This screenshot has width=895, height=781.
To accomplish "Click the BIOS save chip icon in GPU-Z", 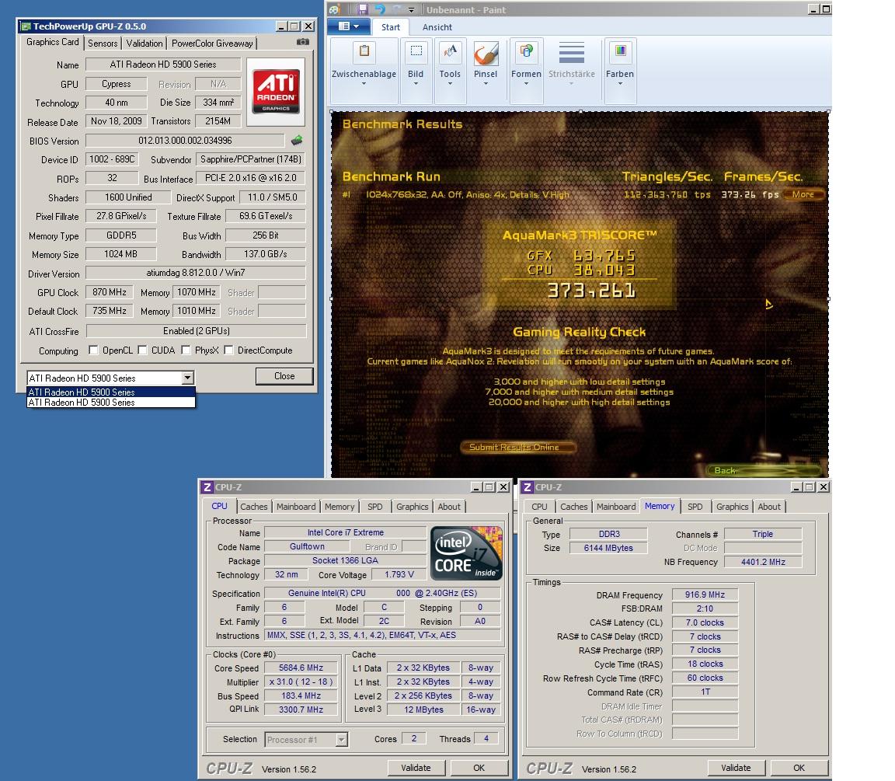I will (297, 141).
